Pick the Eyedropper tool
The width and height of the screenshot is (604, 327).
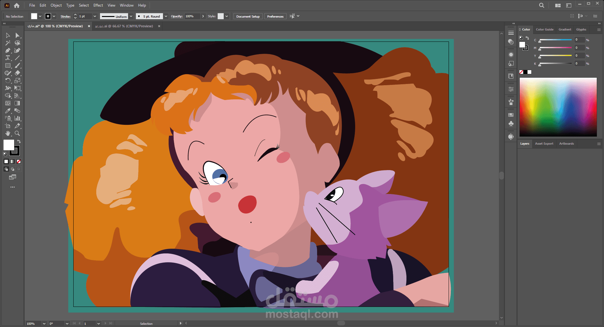(x=8, y=111)
